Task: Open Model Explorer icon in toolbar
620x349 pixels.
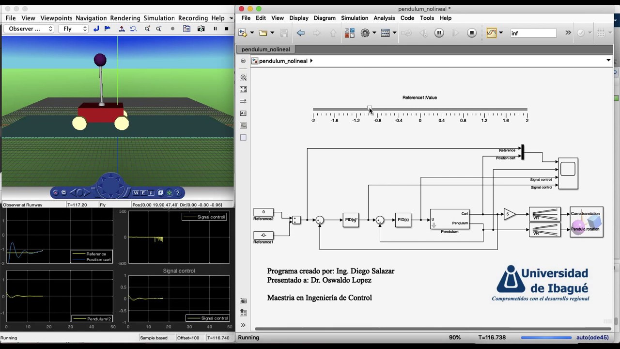Action: click(386, 33)
